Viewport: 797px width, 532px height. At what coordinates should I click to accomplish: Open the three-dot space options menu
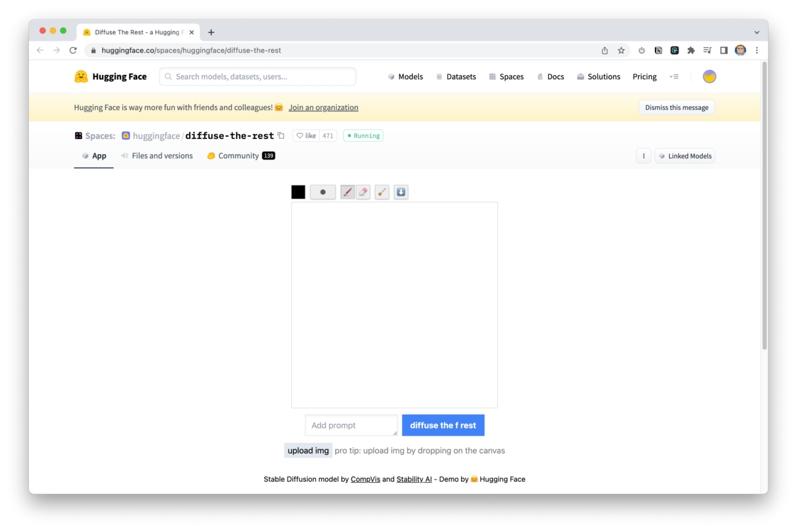[x=644, y=156]
